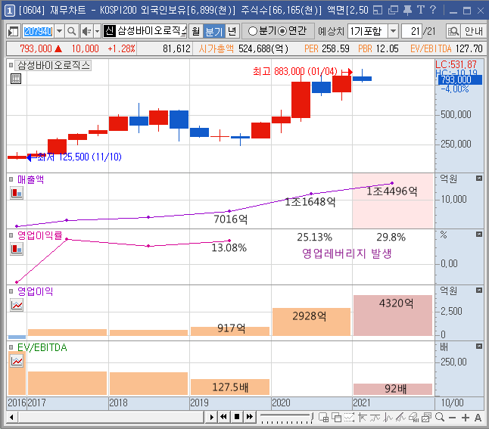Click the 영업이익률 chart type icon
The width and height of the screenshot is (489, 429).
pos(17,249)
